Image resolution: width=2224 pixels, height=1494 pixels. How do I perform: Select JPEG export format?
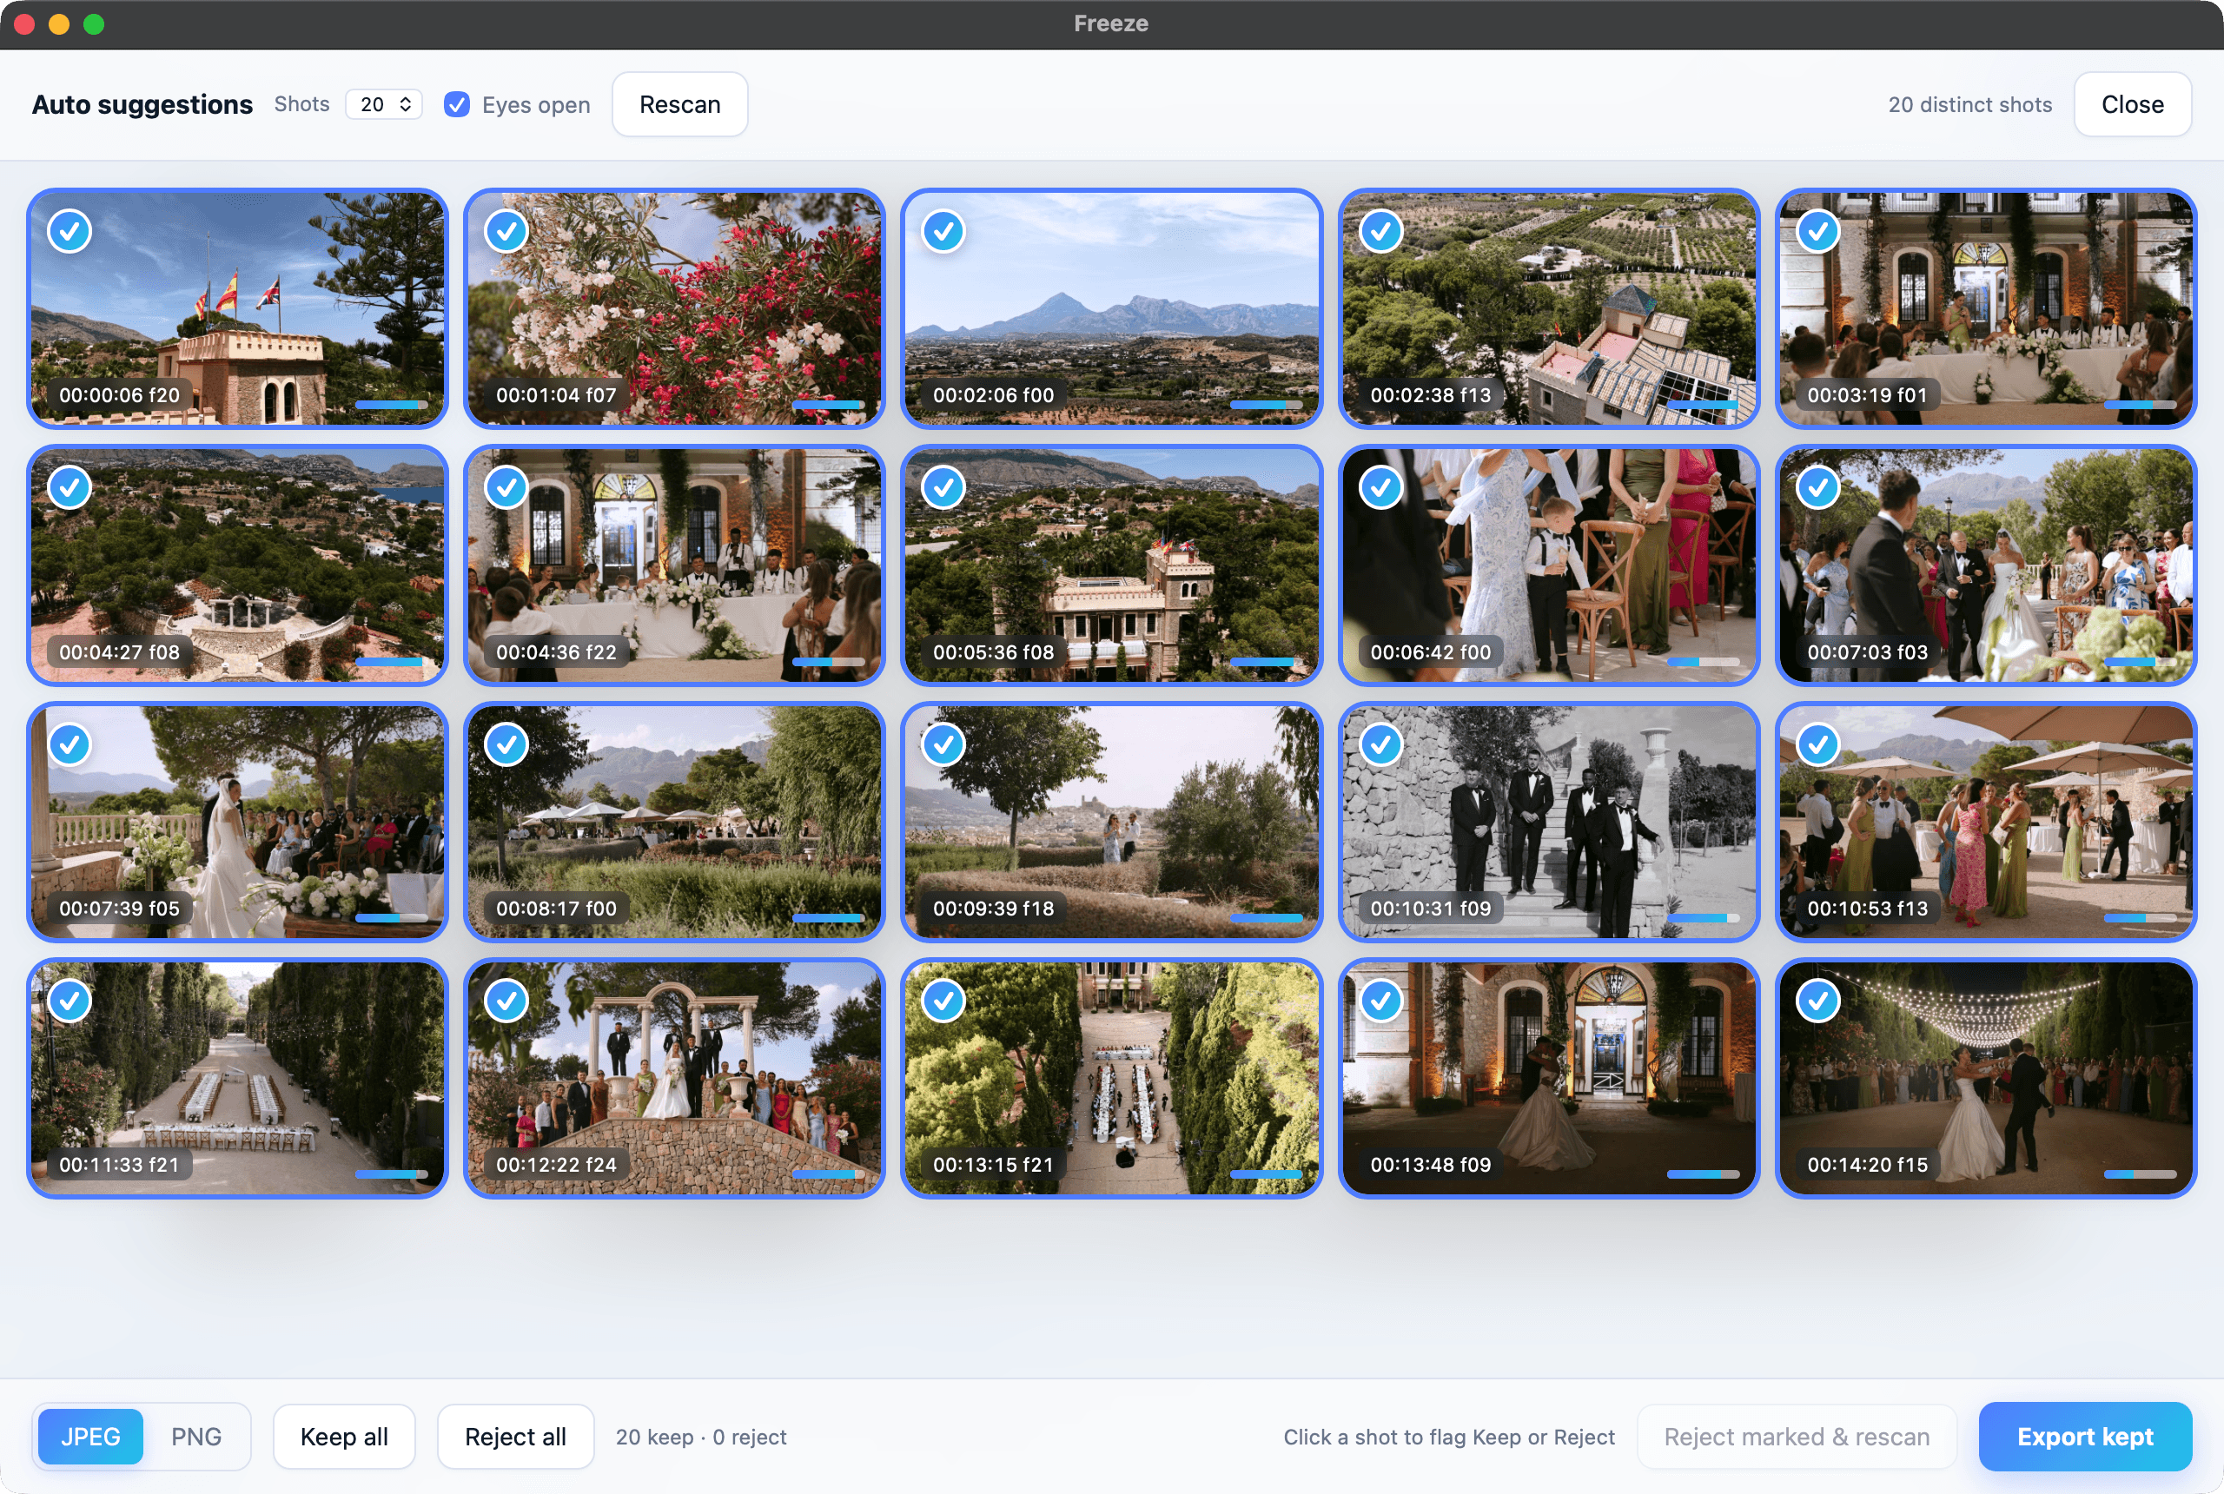click(90, 1437)
